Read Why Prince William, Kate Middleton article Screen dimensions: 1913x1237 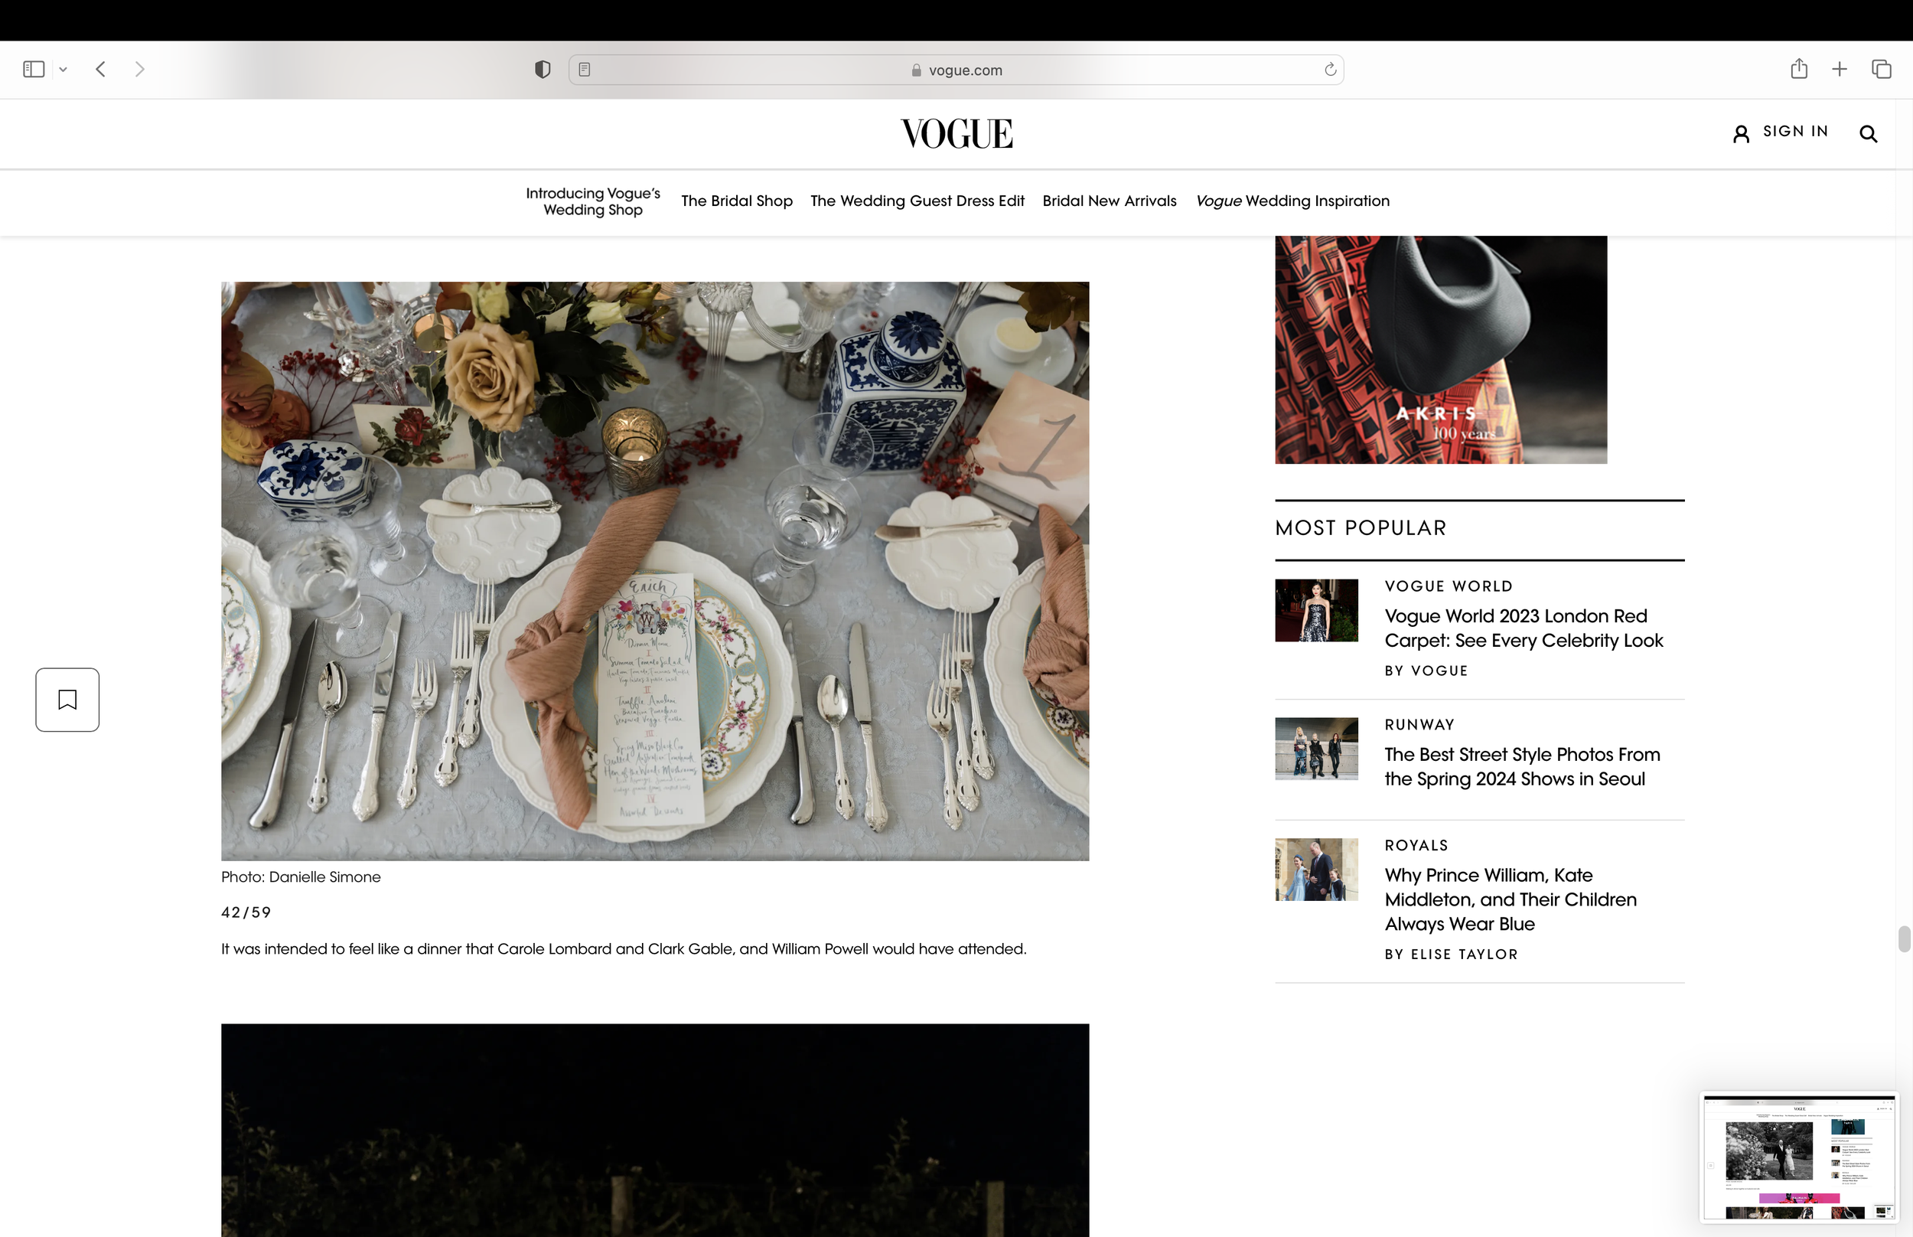click(1510, 899)
